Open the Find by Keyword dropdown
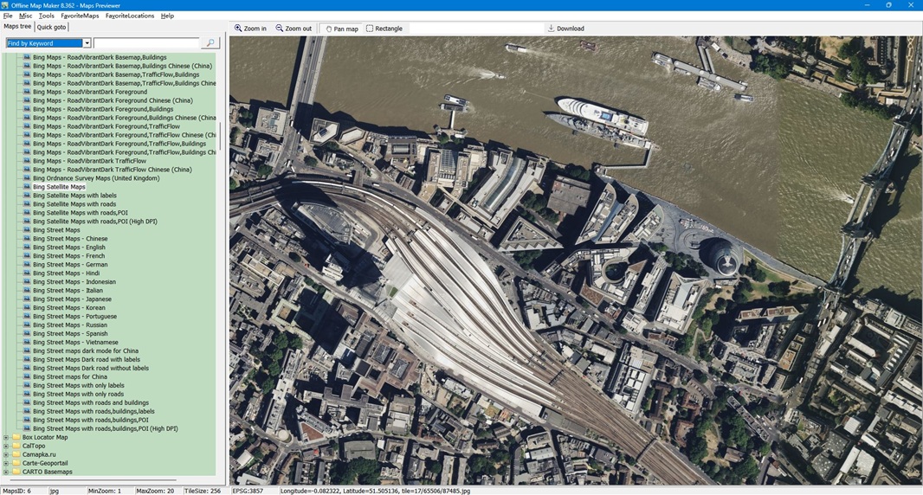 [87, 43]
